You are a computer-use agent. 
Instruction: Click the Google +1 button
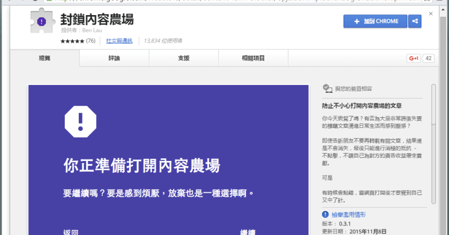click(x=413, y=58)
